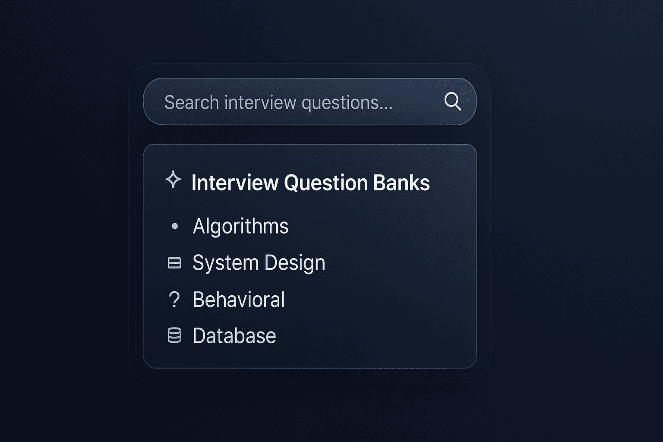
Task: Click the question mark icon beside Behavioral
Action: pyautogui.click(x=174, y=300)
